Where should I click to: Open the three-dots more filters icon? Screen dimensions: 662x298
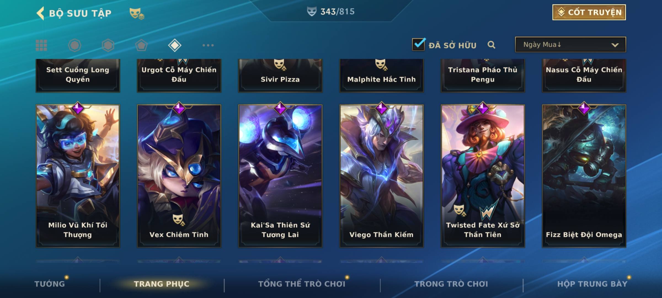(208, 45)
